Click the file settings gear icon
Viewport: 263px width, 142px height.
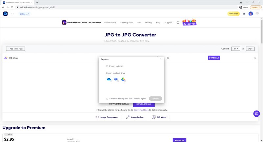pos(168,58)
